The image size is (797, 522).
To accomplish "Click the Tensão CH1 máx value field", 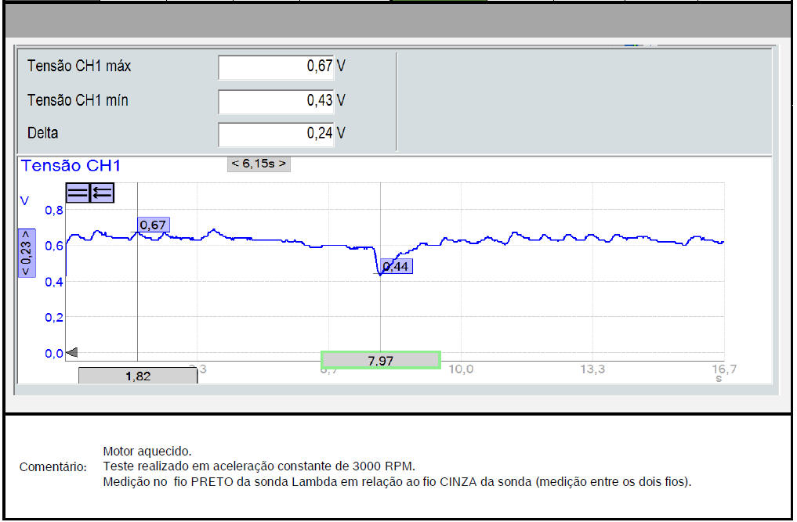I will [x=276, y=67].
